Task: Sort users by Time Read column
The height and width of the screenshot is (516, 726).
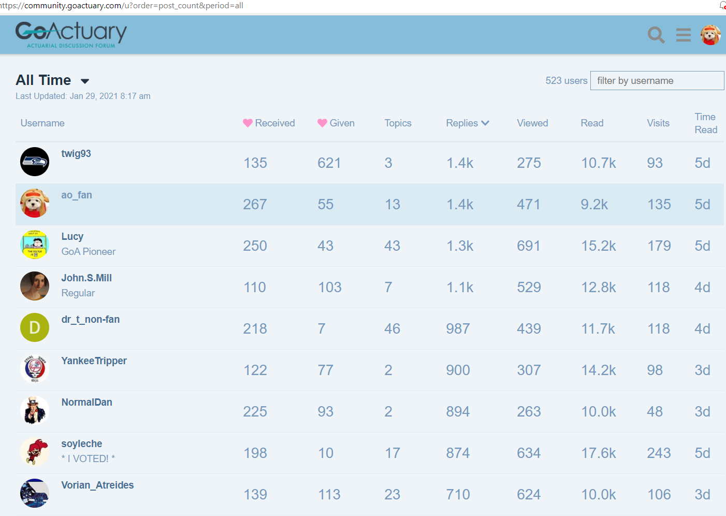Action: 706,123
